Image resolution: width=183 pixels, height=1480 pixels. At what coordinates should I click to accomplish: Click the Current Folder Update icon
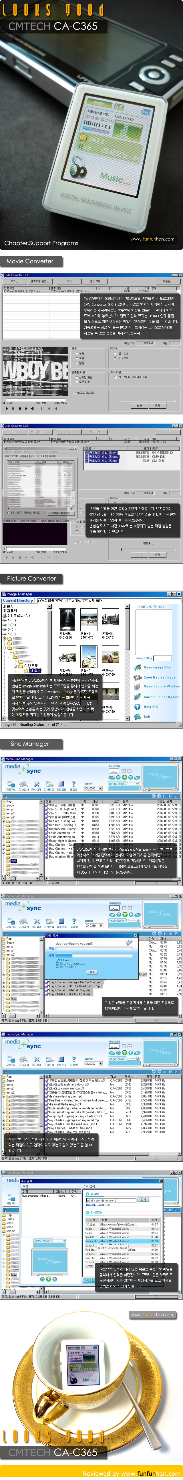(x=138, y=697)
